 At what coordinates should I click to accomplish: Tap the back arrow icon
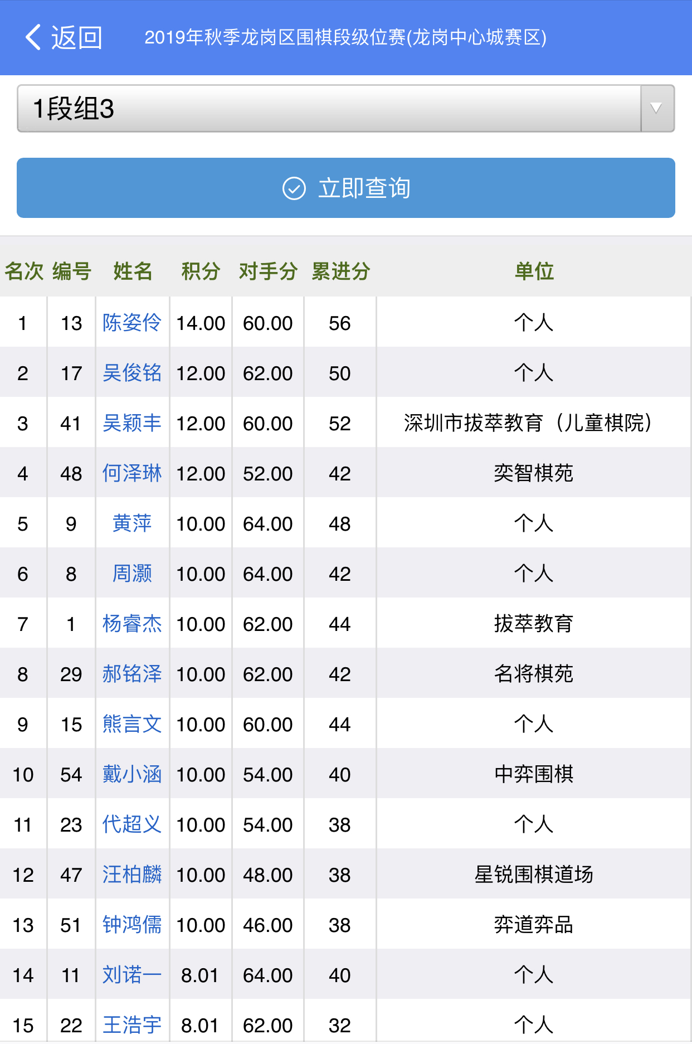33,37
